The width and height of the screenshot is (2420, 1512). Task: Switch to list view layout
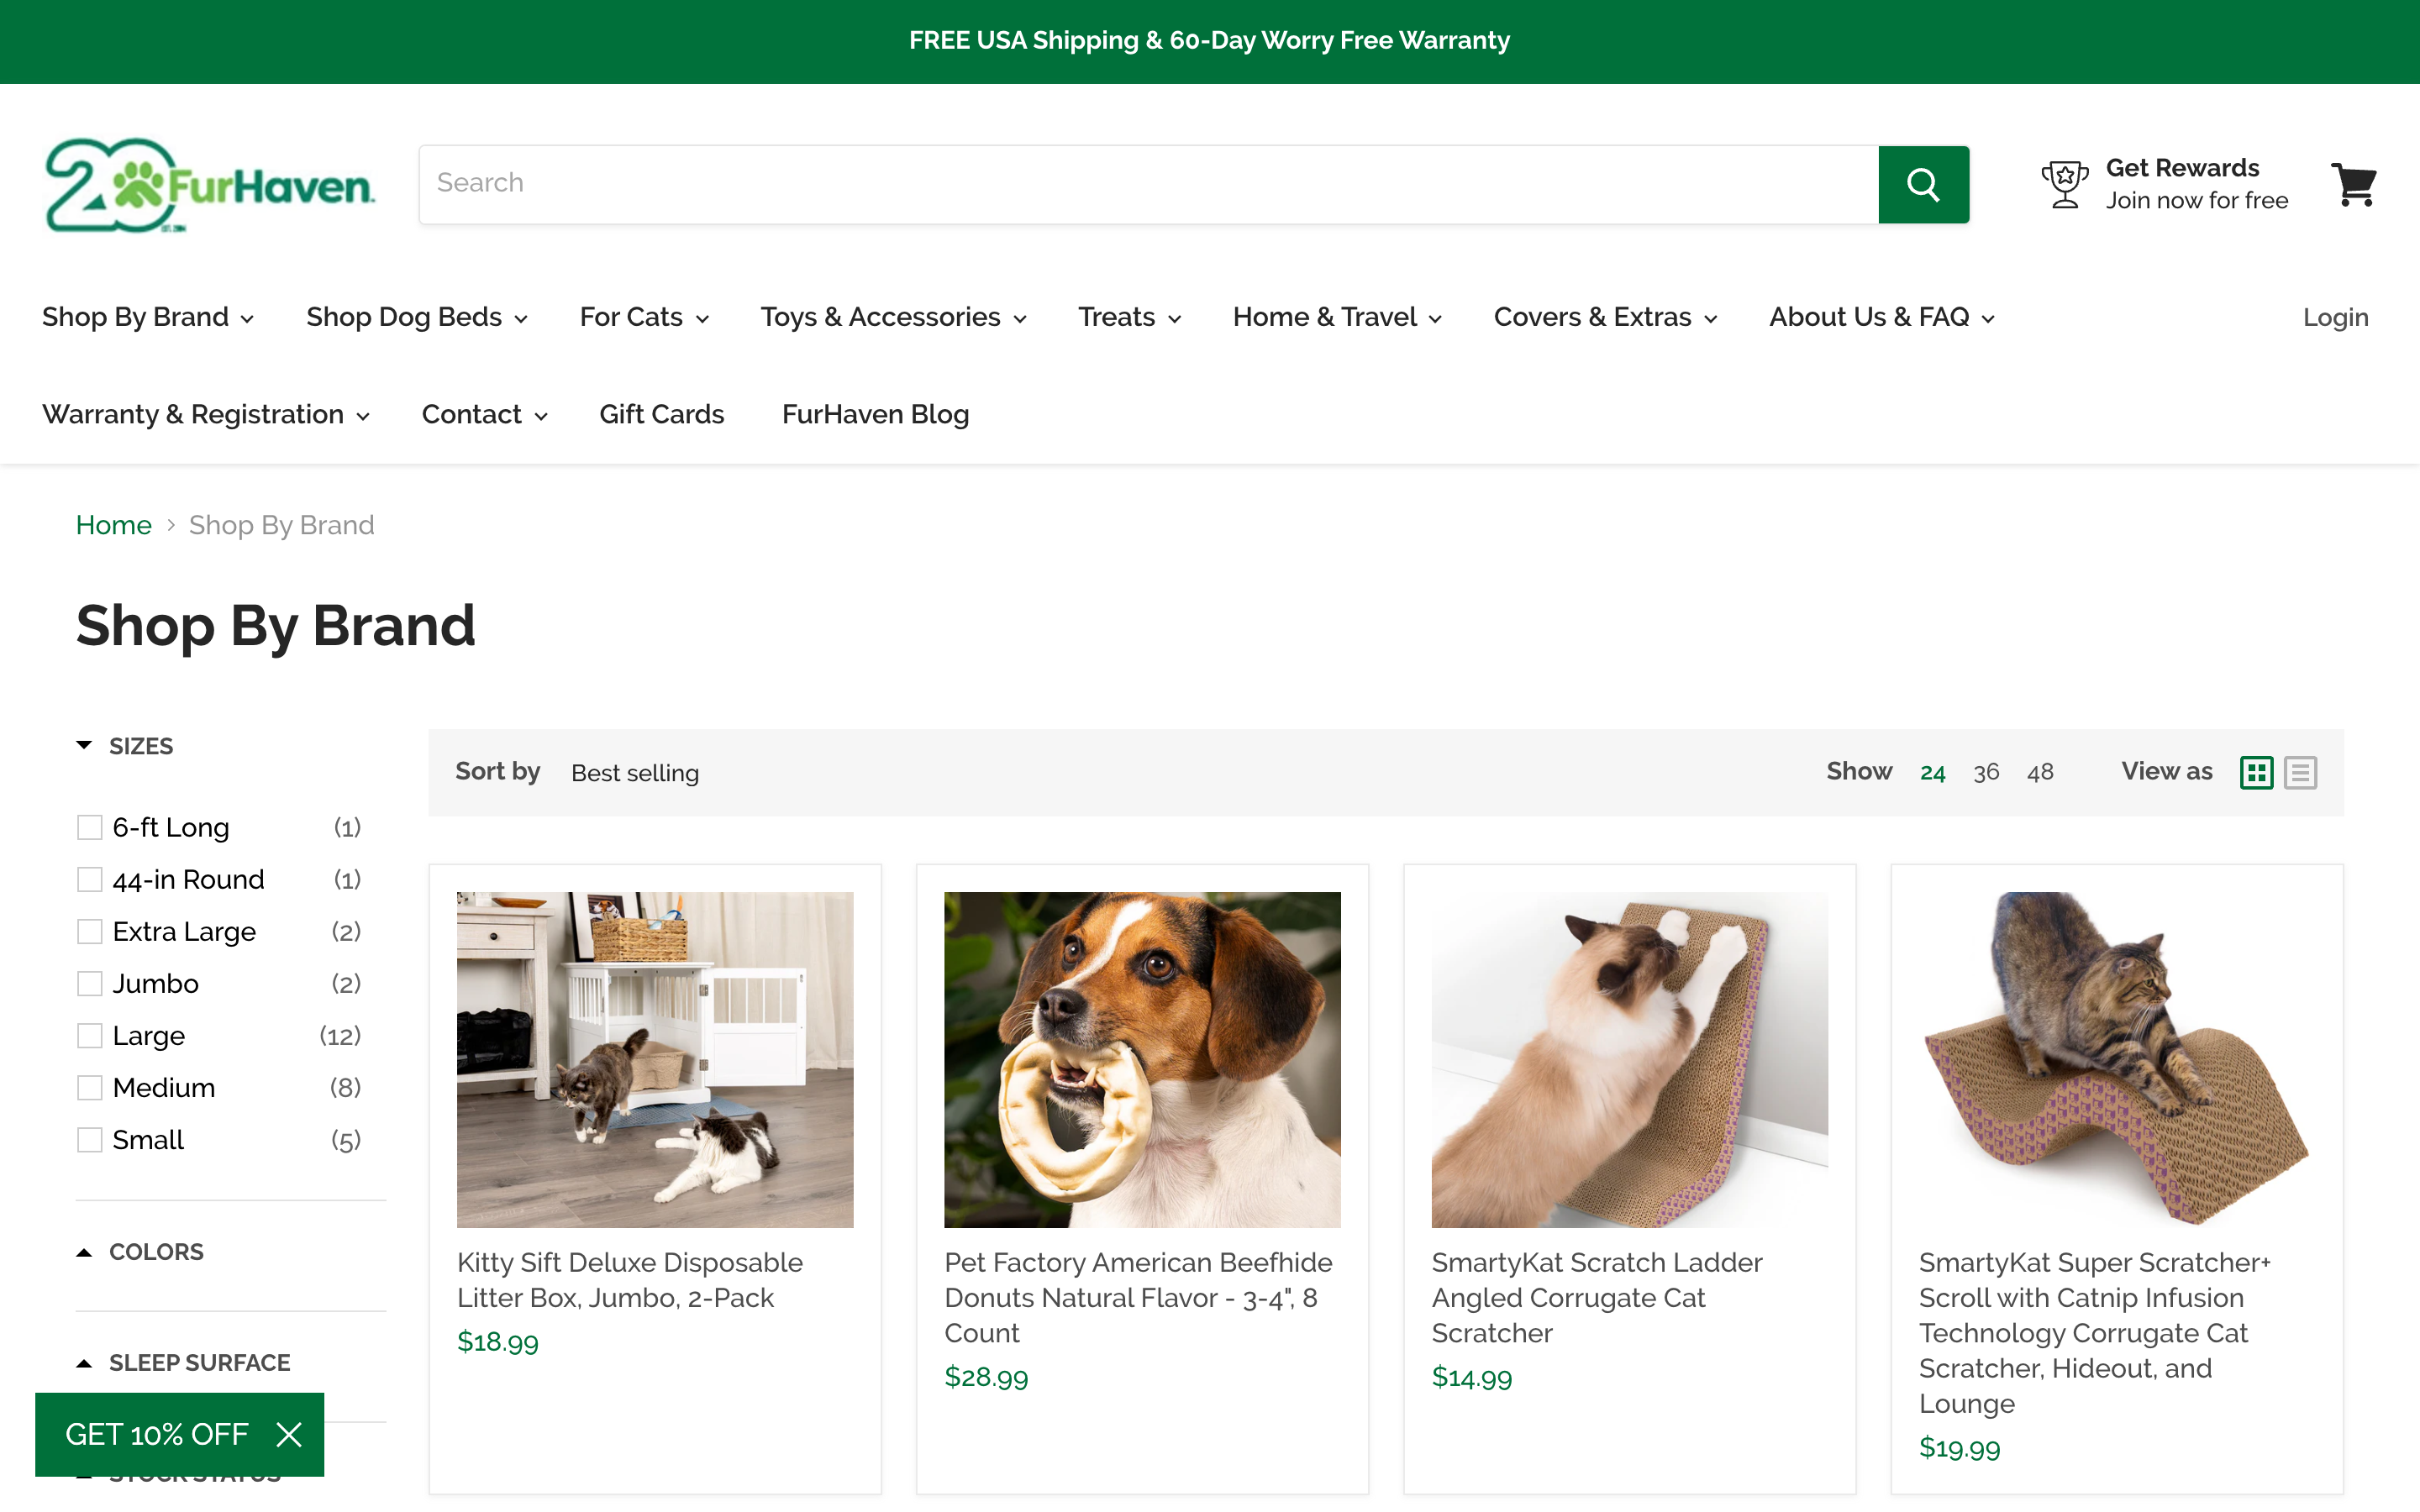(x=2300, y=772)
